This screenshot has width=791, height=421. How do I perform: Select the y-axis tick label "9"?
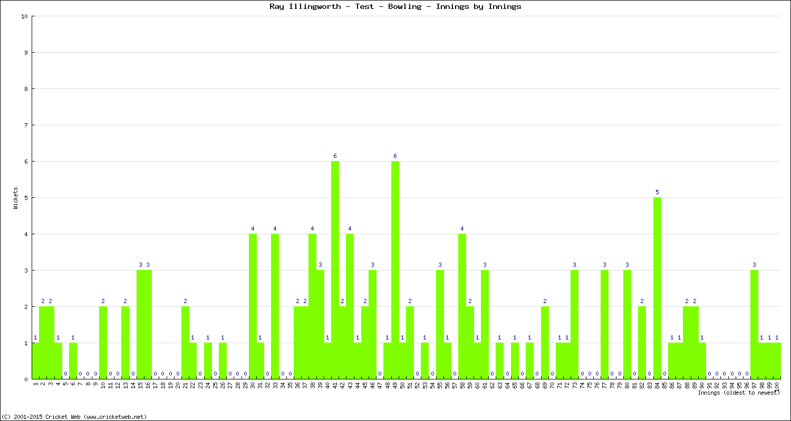click(x=26, y=53)
